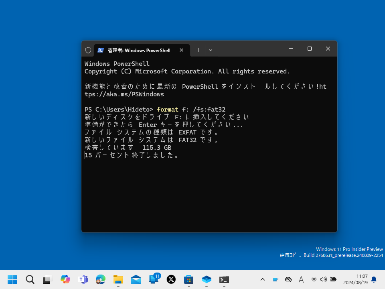Open the Terminal profile dropdown chevron
385x289 pixels.
[x=211, y=50]
